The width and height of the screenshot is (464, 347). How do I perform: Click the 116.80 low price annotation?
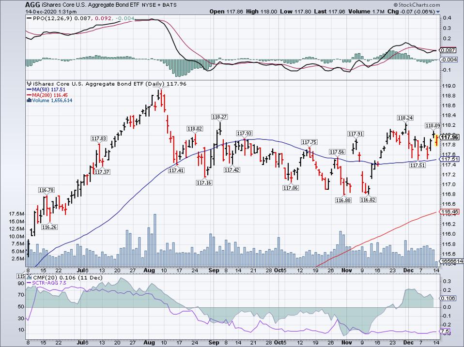(x=343, y=200)
